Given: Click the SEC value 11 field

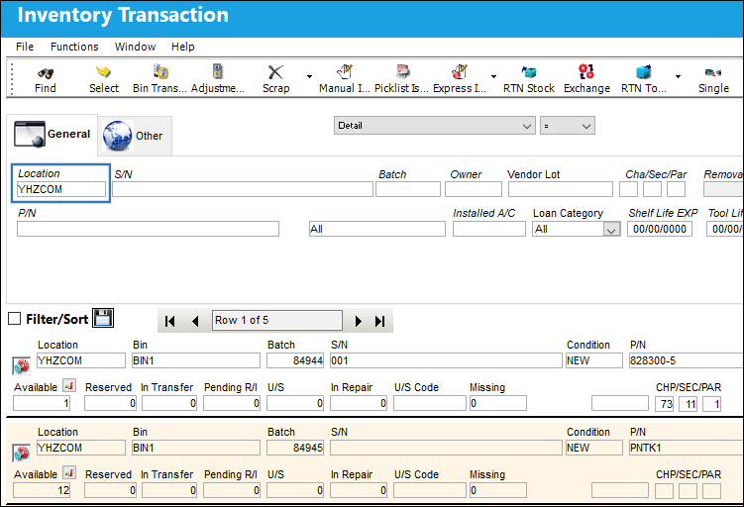Looking at the screenshot, I should 688,404.
